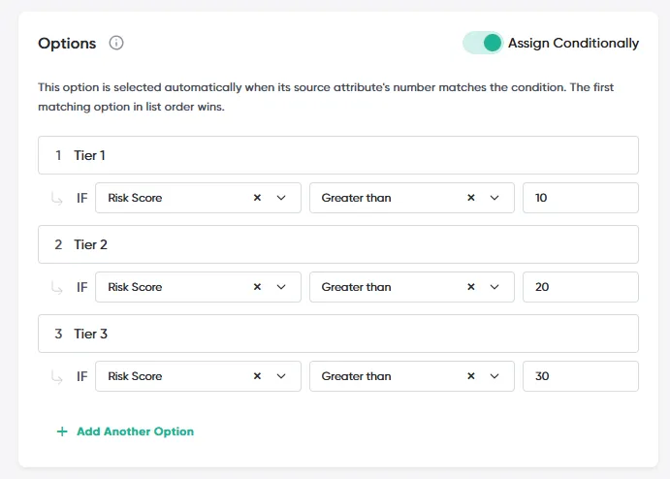
Task: Edit the Tier 2 option name field
Action: pos(338,244)
